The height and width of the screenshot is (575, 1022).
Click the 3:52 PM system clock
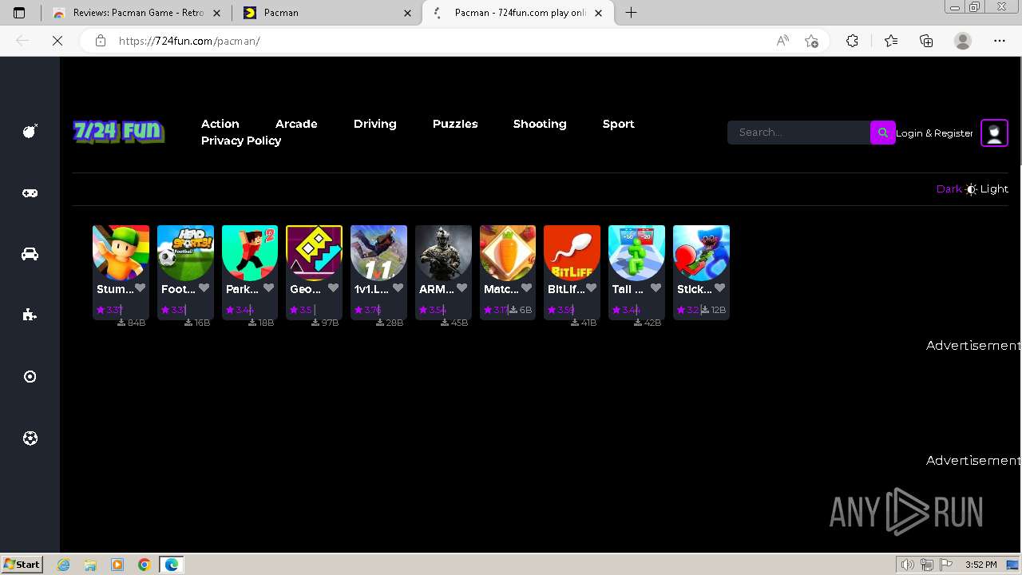click(980, 565)
